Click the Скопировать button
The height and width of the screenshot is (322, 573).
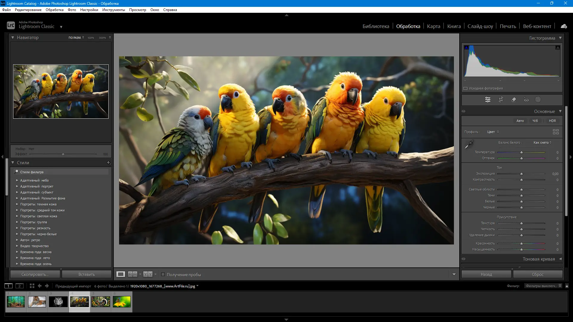pos(35,274)
